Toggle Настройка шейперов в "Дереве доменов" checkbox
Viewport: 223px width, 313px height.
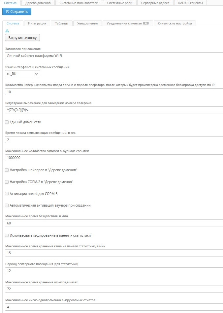coord(7,170)
